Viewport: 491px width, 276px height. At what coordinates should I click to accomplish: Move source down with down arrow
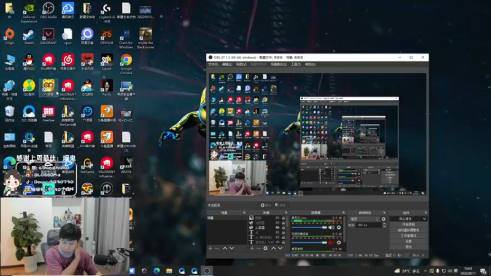pos(280,248)
